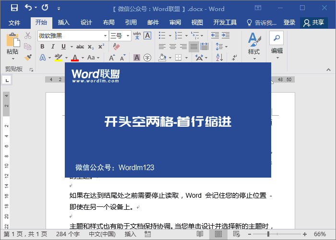Align text right
This screenshot has height=240, width=336.
(x=183, y=47)
